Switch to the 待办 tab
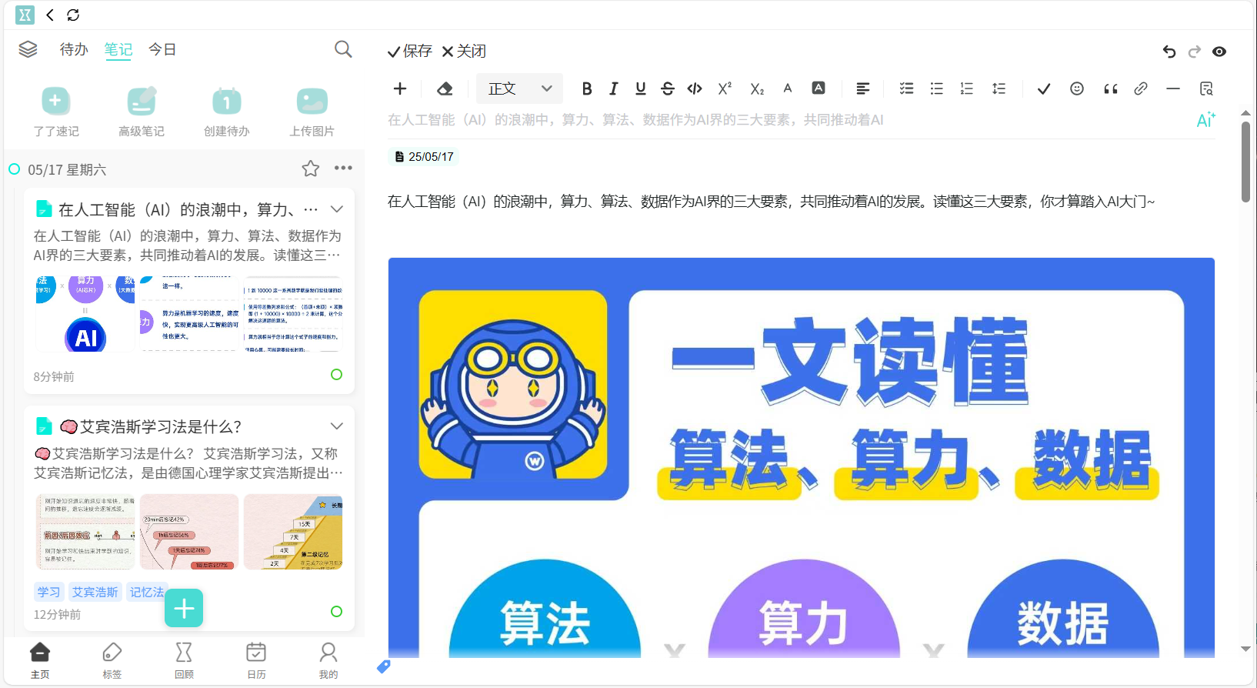 [74, 49]
